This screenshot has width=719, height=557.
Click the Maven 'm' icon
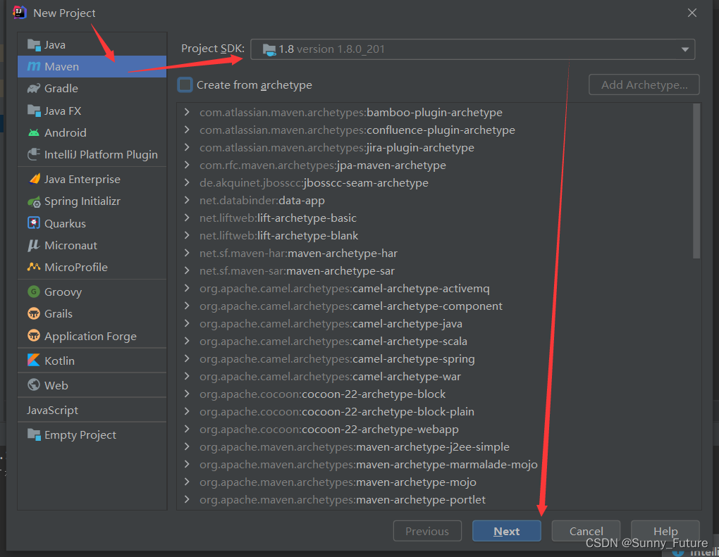34,66
